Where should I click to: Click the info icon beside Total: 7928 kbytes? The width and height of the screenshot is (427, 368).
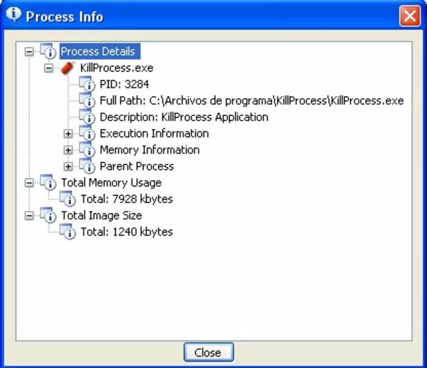[68, 199]
